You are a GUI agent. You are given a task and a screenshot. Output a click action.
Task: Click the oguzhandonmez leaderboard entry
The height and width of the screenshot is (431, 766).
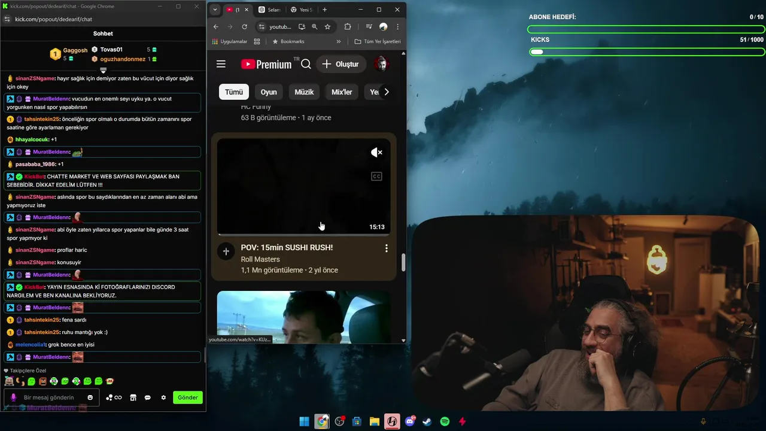(124, 59)
